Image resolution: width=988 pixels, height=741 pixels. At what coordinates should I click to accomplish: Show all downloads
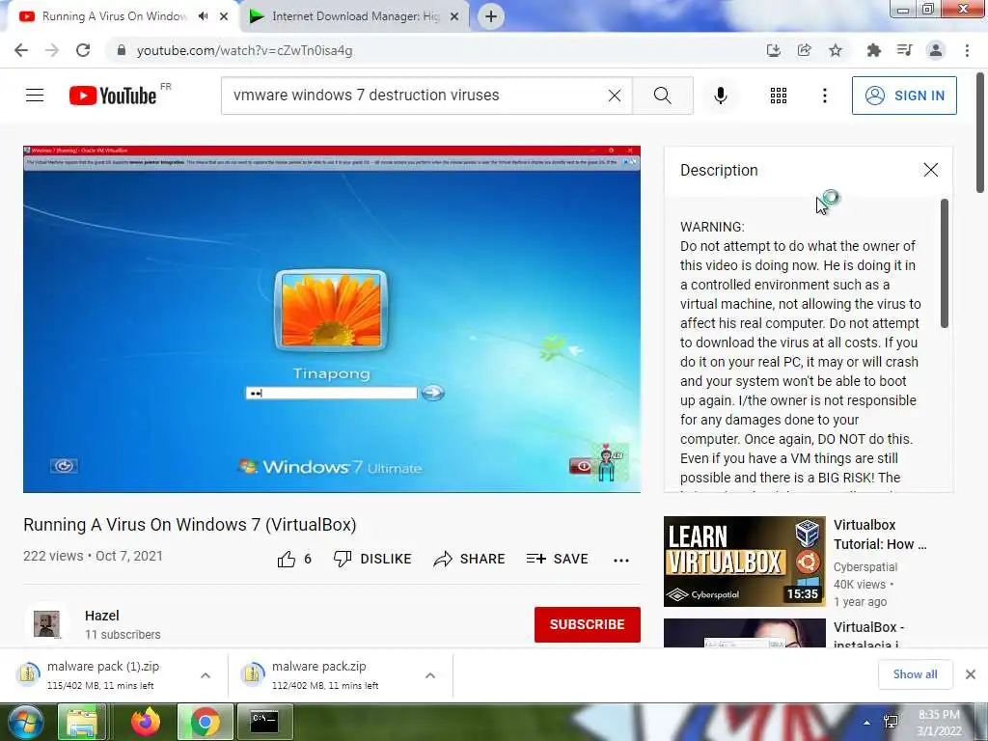(x=915, y=674)
